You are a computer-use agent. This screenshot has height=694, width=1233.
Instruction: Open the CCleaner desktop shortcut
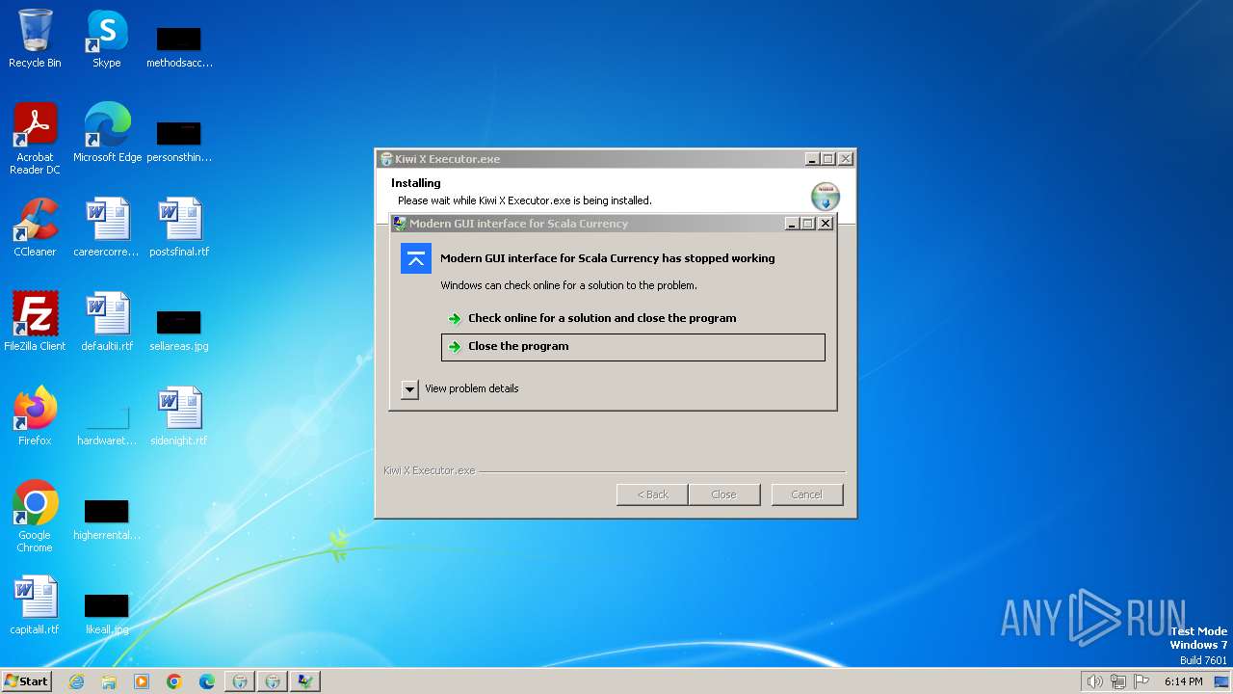pyautogui.click(x=35, y=227)
